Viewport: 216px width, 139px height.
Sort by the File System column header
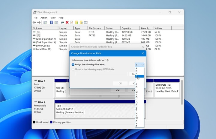click(96, 28)
